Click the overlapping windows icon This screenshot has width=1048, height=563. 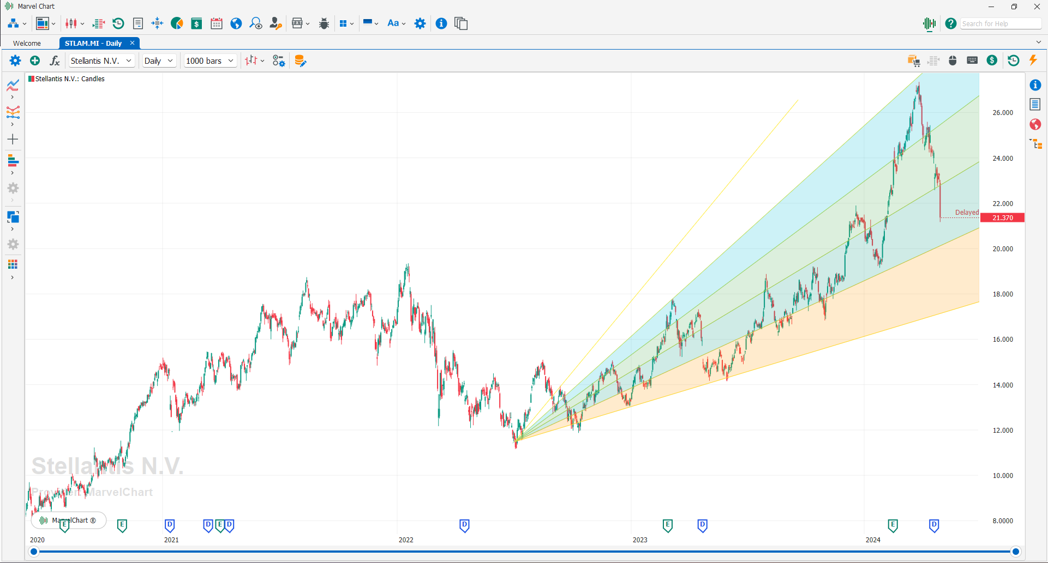461,23
